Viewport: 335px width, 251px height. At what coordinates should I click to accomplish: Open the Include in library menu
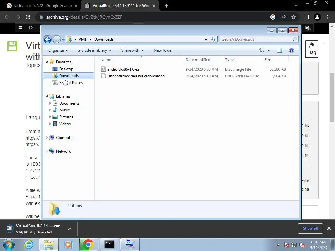[95, 50]
